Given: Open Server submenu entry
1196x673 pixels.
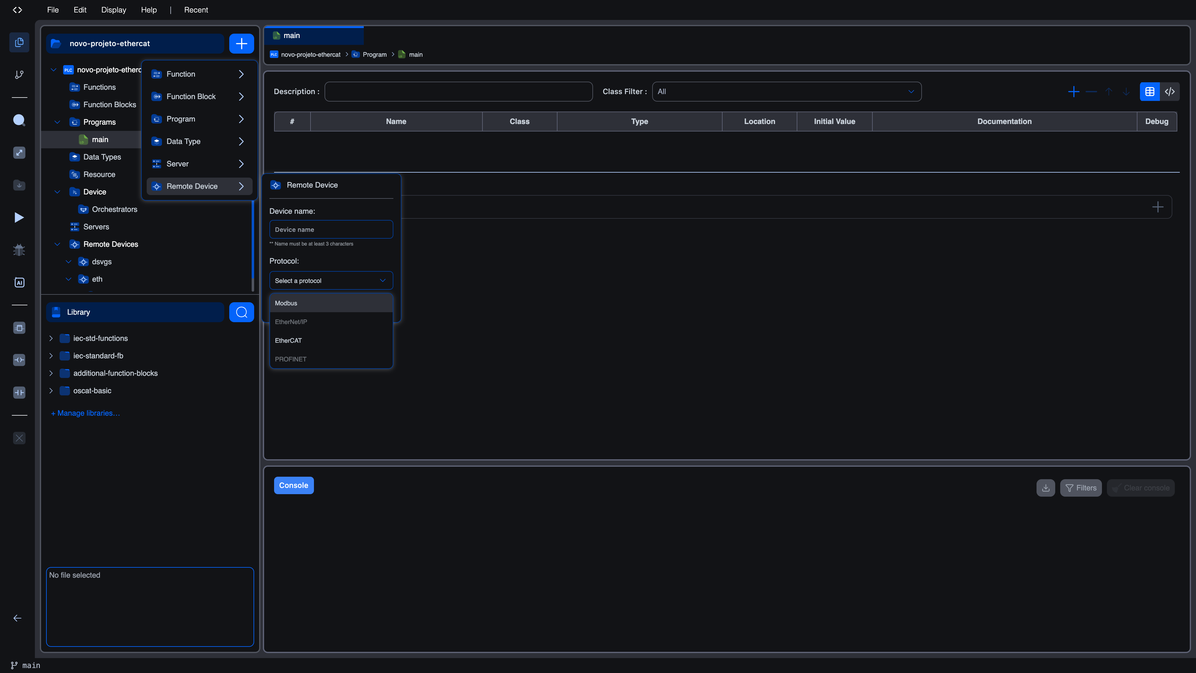Looking at the screenshot, I should (x=199, y=164).
